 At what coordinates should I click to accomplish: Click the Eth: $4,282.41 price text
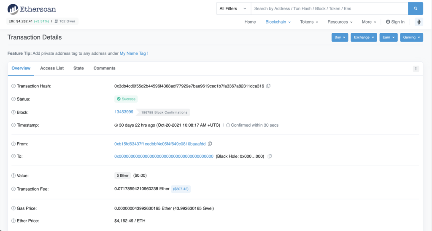[x=20, y=21]
